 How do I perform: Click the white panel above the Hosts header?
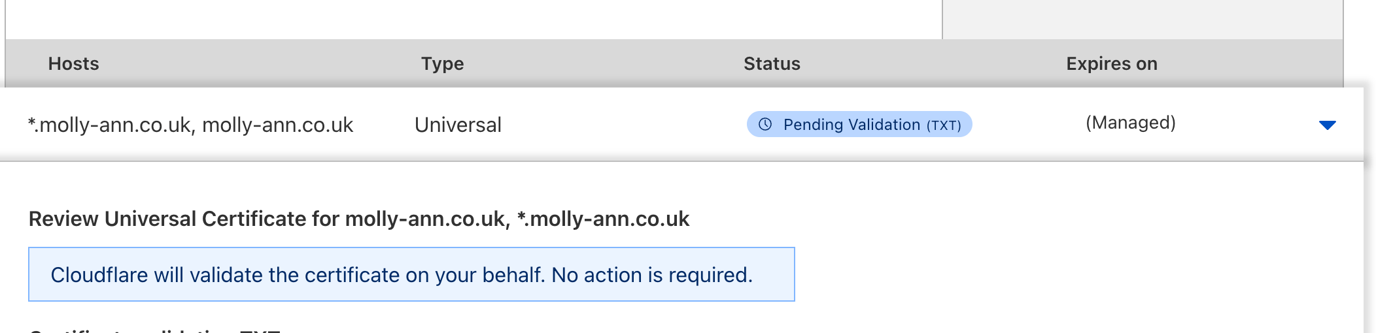[473, 18]
